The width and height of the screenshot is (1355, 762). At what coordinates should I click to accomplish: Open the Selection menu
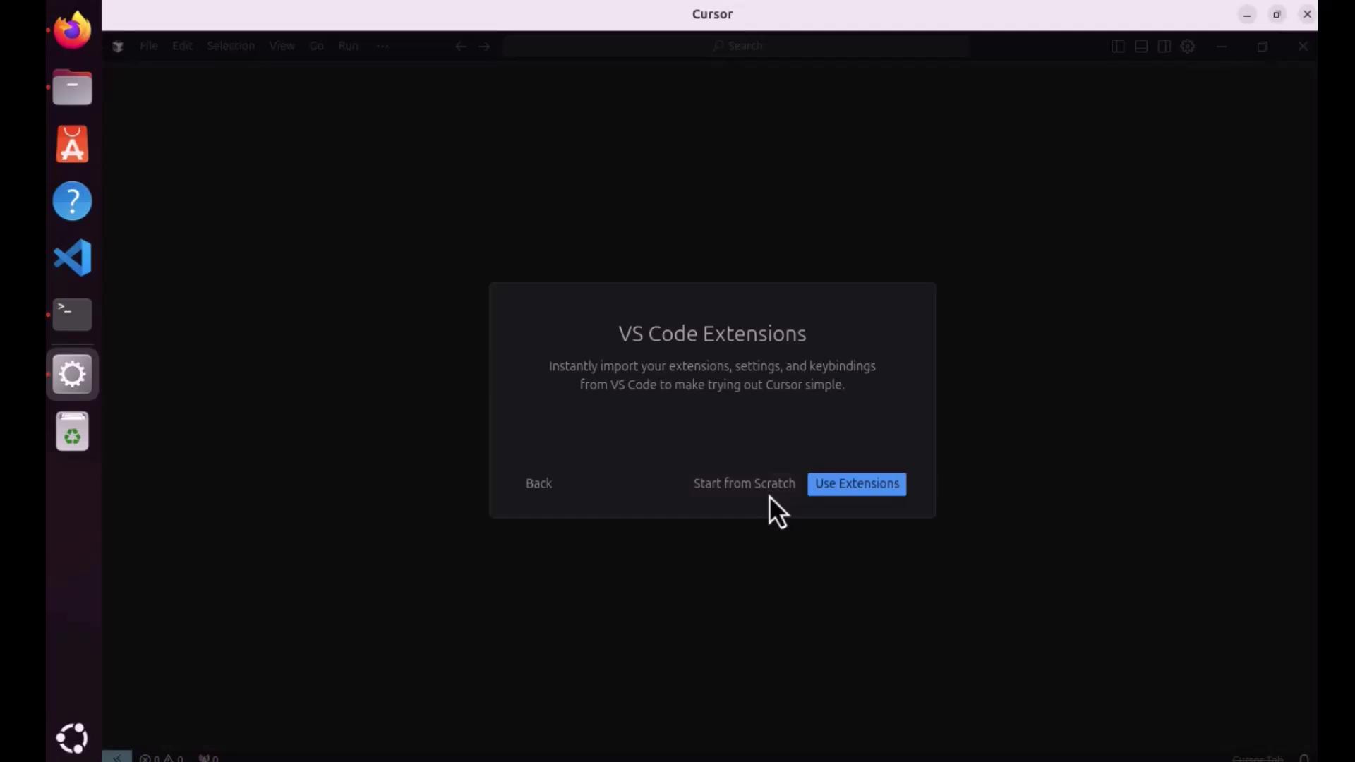tap(231, 47)
